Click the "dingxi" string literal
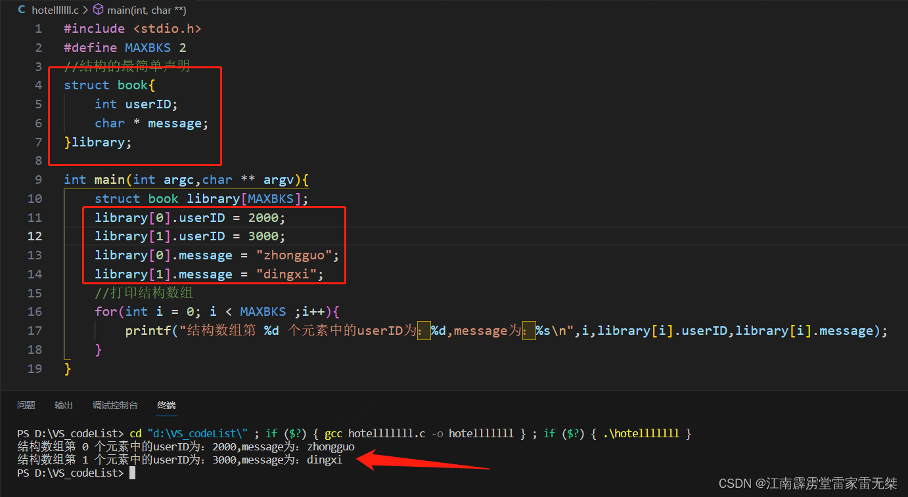908x497 pixels. pyautogui.click(x=286, y=274)
